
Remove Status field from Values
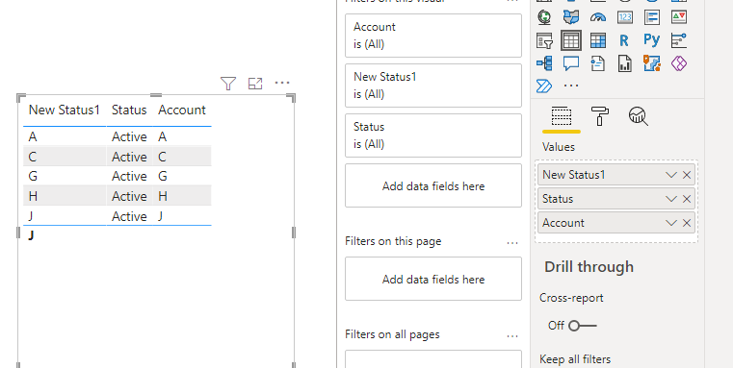pyautogui.click(x=687, y=199)
